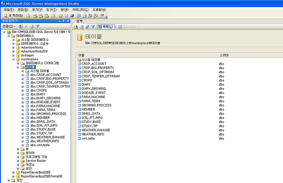The height and width of the screenshot is (183, 283).
Task: Click the 목록(L) list view button
Action: point(106,27)
